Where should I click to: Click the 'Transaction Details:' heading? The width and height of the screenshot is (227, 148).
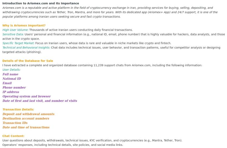click(x=18, y=109)
